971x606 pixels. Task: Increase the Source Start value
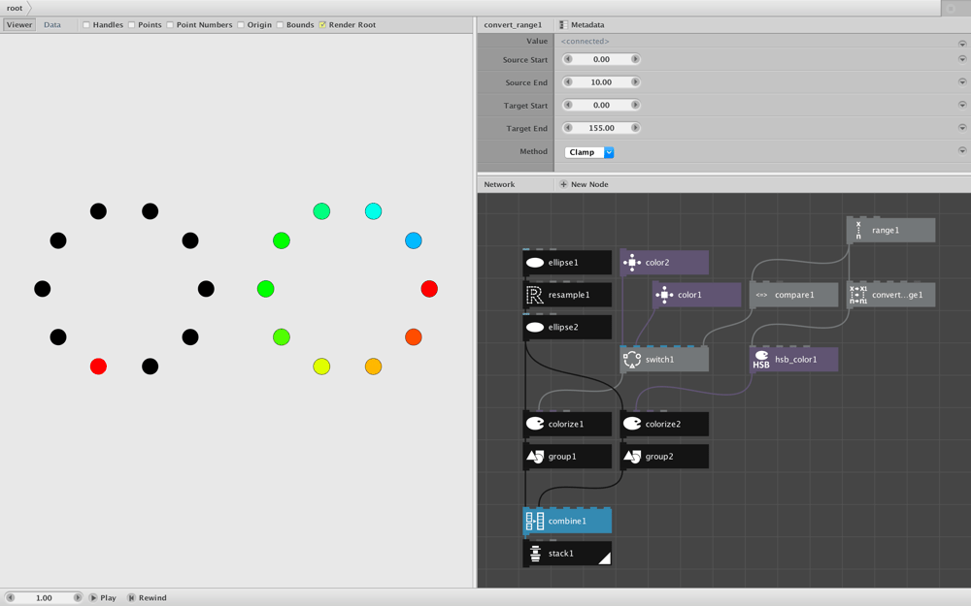(x=635, y=59)
